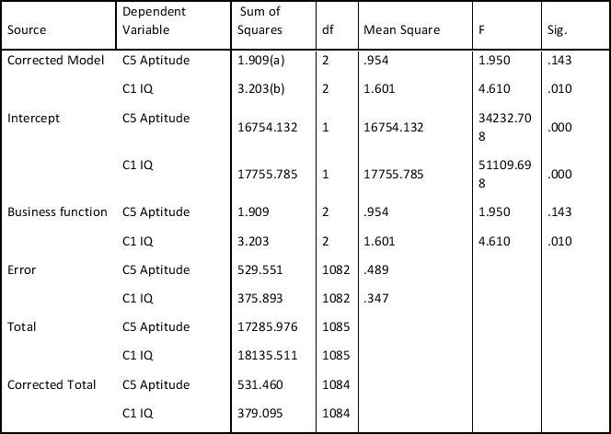611x434 pixels.
Task: Select the 'Business function' source label
Action: click(57, 211)
